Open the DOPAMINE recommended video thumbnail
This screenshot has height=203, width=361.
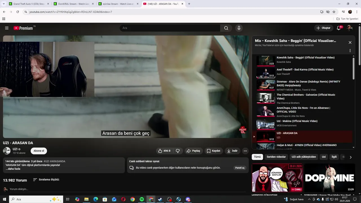(330, 178)
